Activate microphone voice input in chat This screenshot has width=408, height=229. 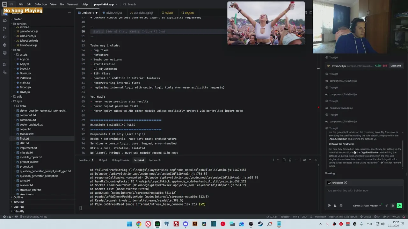[393, 206]
